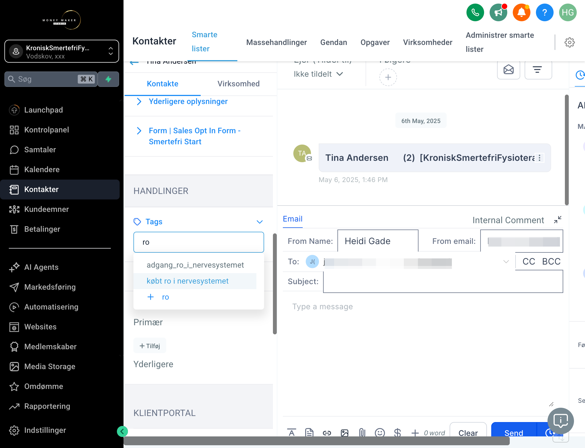The height and width of the screenshot is (448, 585).
Task: Collapse the Tags section chevron
Action: pyautogui.click(x=259, y=222)
